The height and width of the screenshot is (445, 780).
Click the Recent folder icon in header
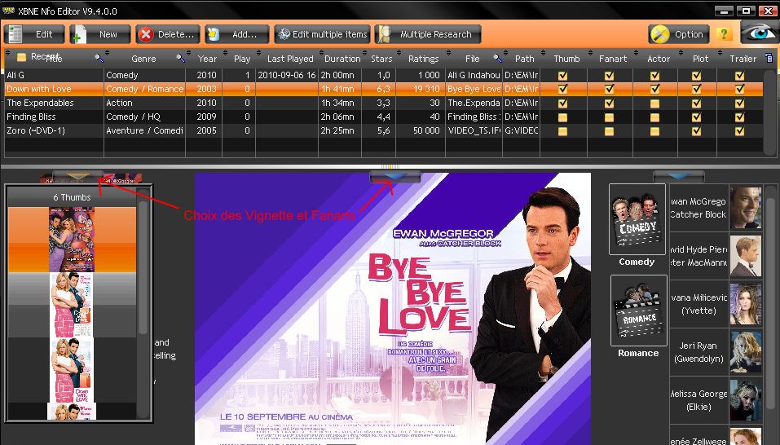pyautogui.click(x=21, y=57)
